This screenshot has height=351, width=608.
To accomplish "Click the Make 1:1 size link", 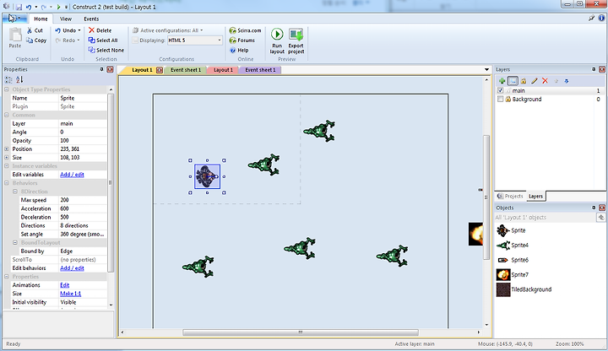I will tap(71, 294).
